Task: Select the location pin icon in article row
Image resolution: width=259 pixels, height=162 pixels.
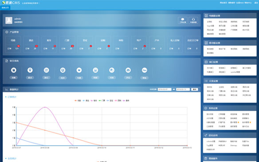Action: click(30, 70)
